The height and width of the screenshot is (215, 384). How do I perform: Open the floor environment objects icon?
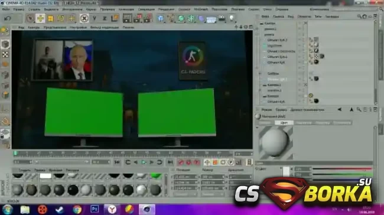tap(211, 19)
